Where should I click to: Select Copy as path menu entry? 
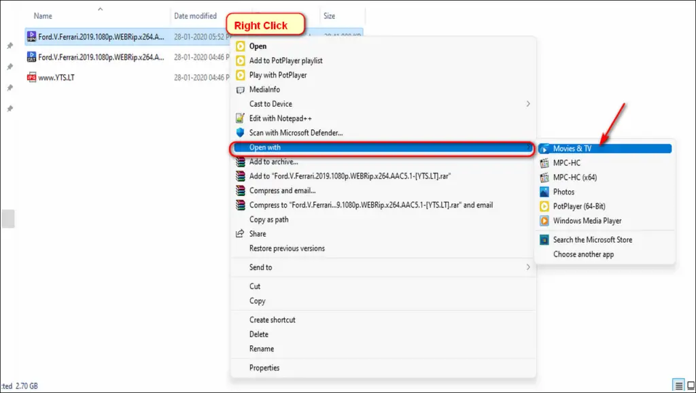pos(268,220)
